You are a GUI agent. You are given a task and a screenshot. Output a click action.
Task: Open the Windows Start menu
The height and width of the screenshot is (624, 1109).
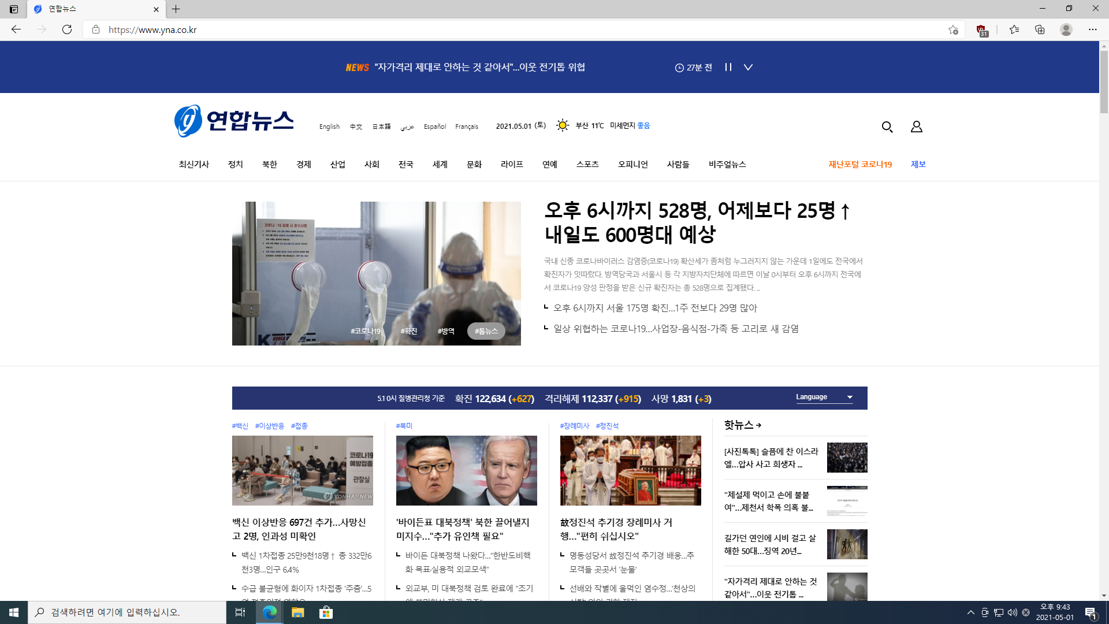pos(14,612)
